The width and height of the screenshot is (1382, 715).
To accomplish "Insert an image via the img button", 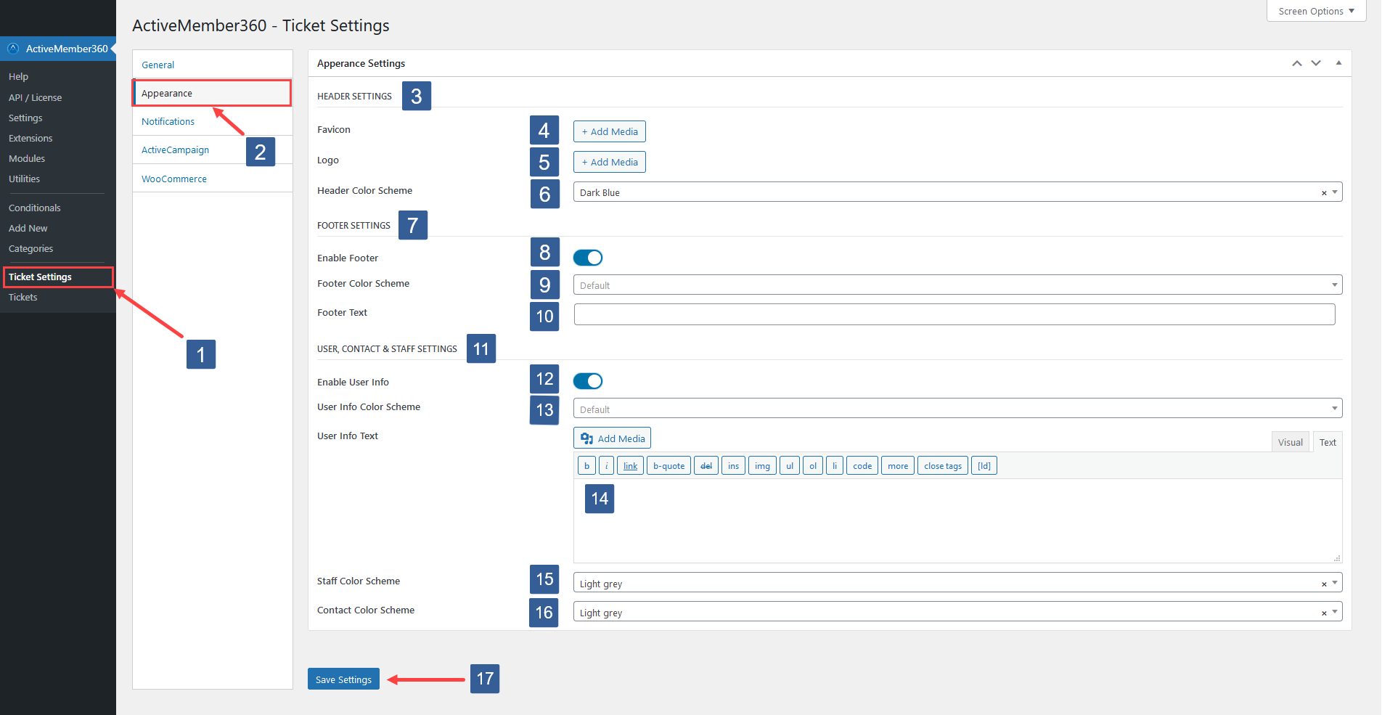I will coord(761,465).
